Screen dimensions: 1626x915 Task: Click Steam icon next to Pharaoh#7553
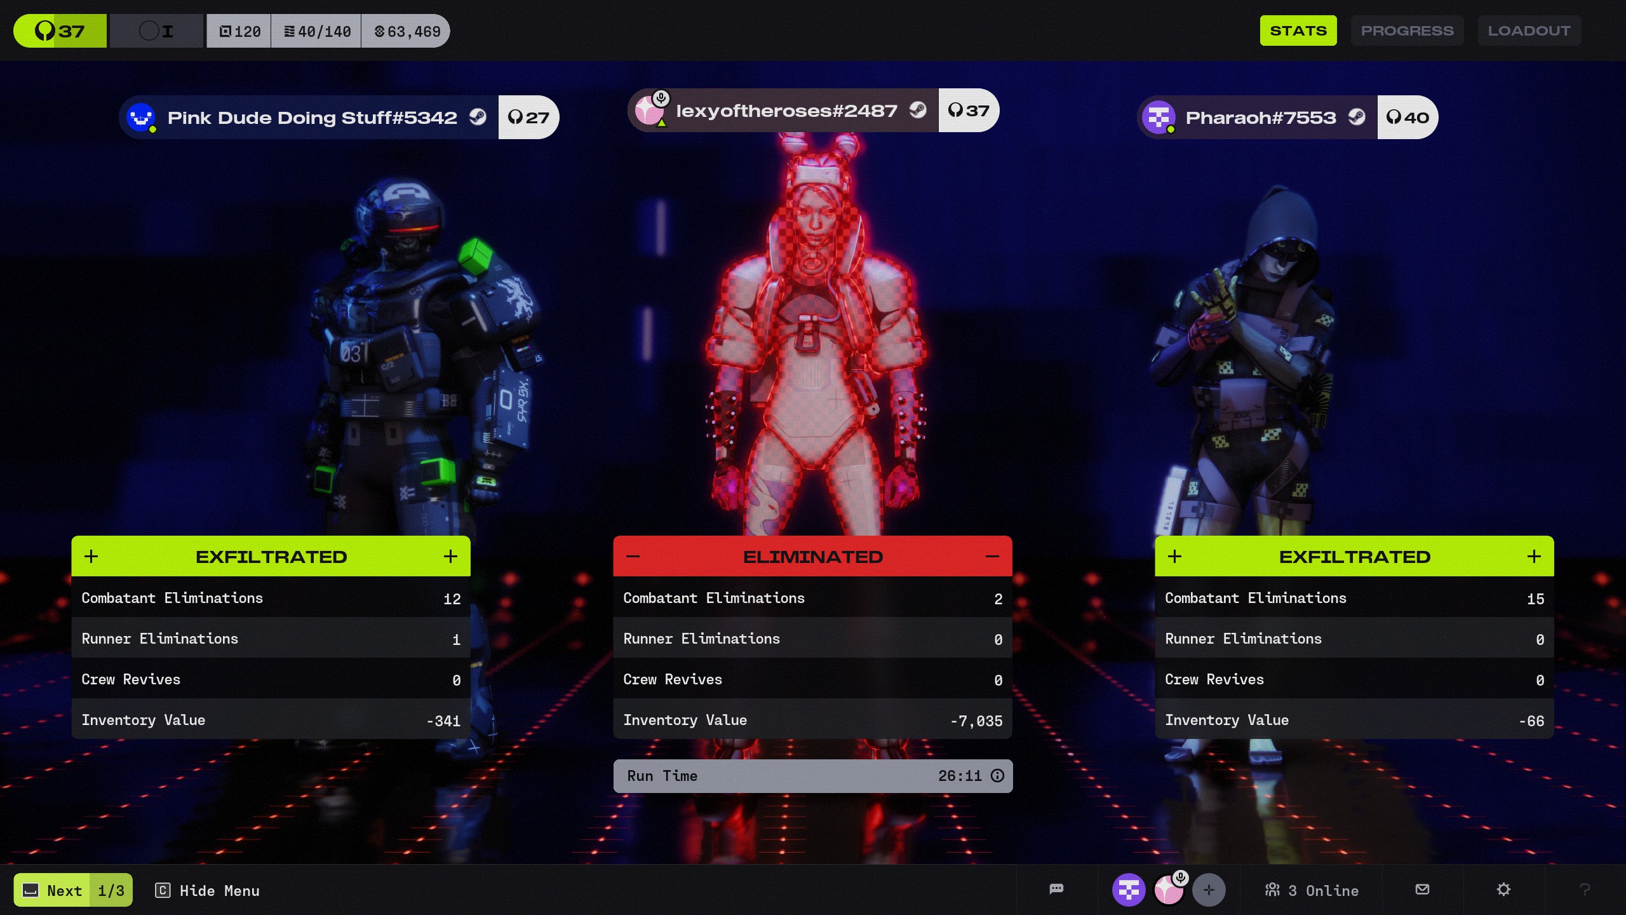[1357, 117]
